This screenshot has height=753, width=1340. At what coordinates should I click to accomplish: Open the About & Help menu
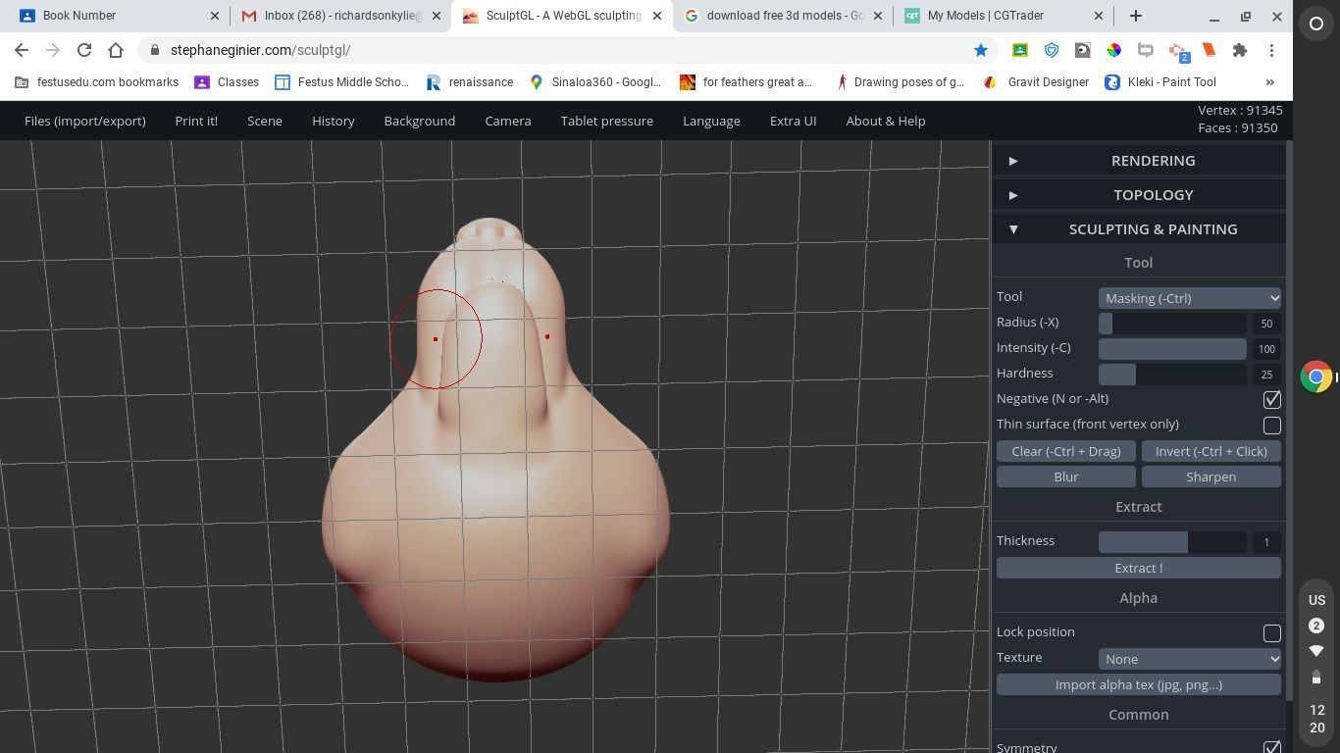[886, 121]
